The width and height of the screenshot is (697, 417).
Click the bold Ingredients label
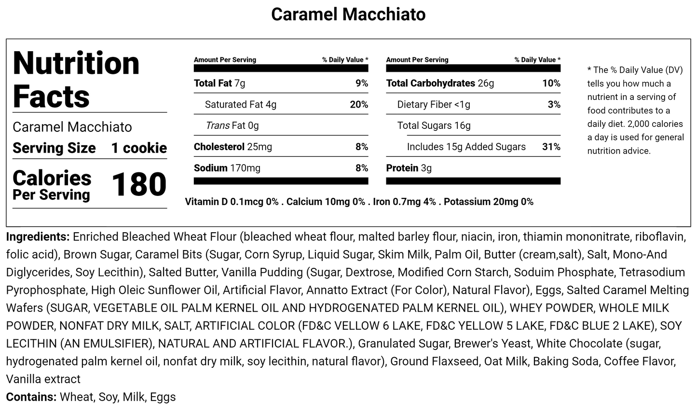tap(38, 237)
